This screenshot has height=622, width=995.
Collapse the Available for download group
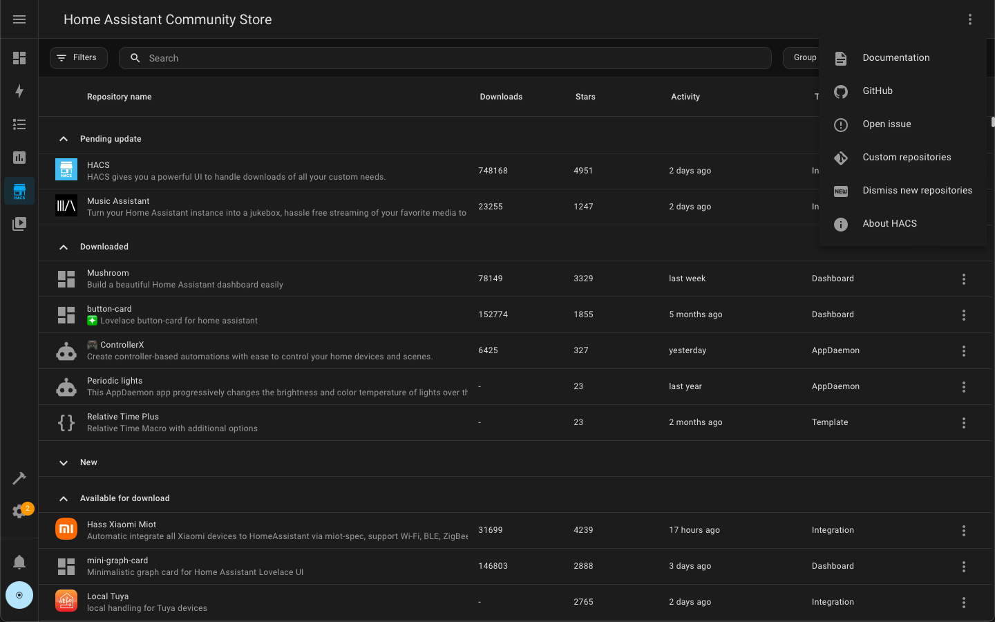click(64, 498)
